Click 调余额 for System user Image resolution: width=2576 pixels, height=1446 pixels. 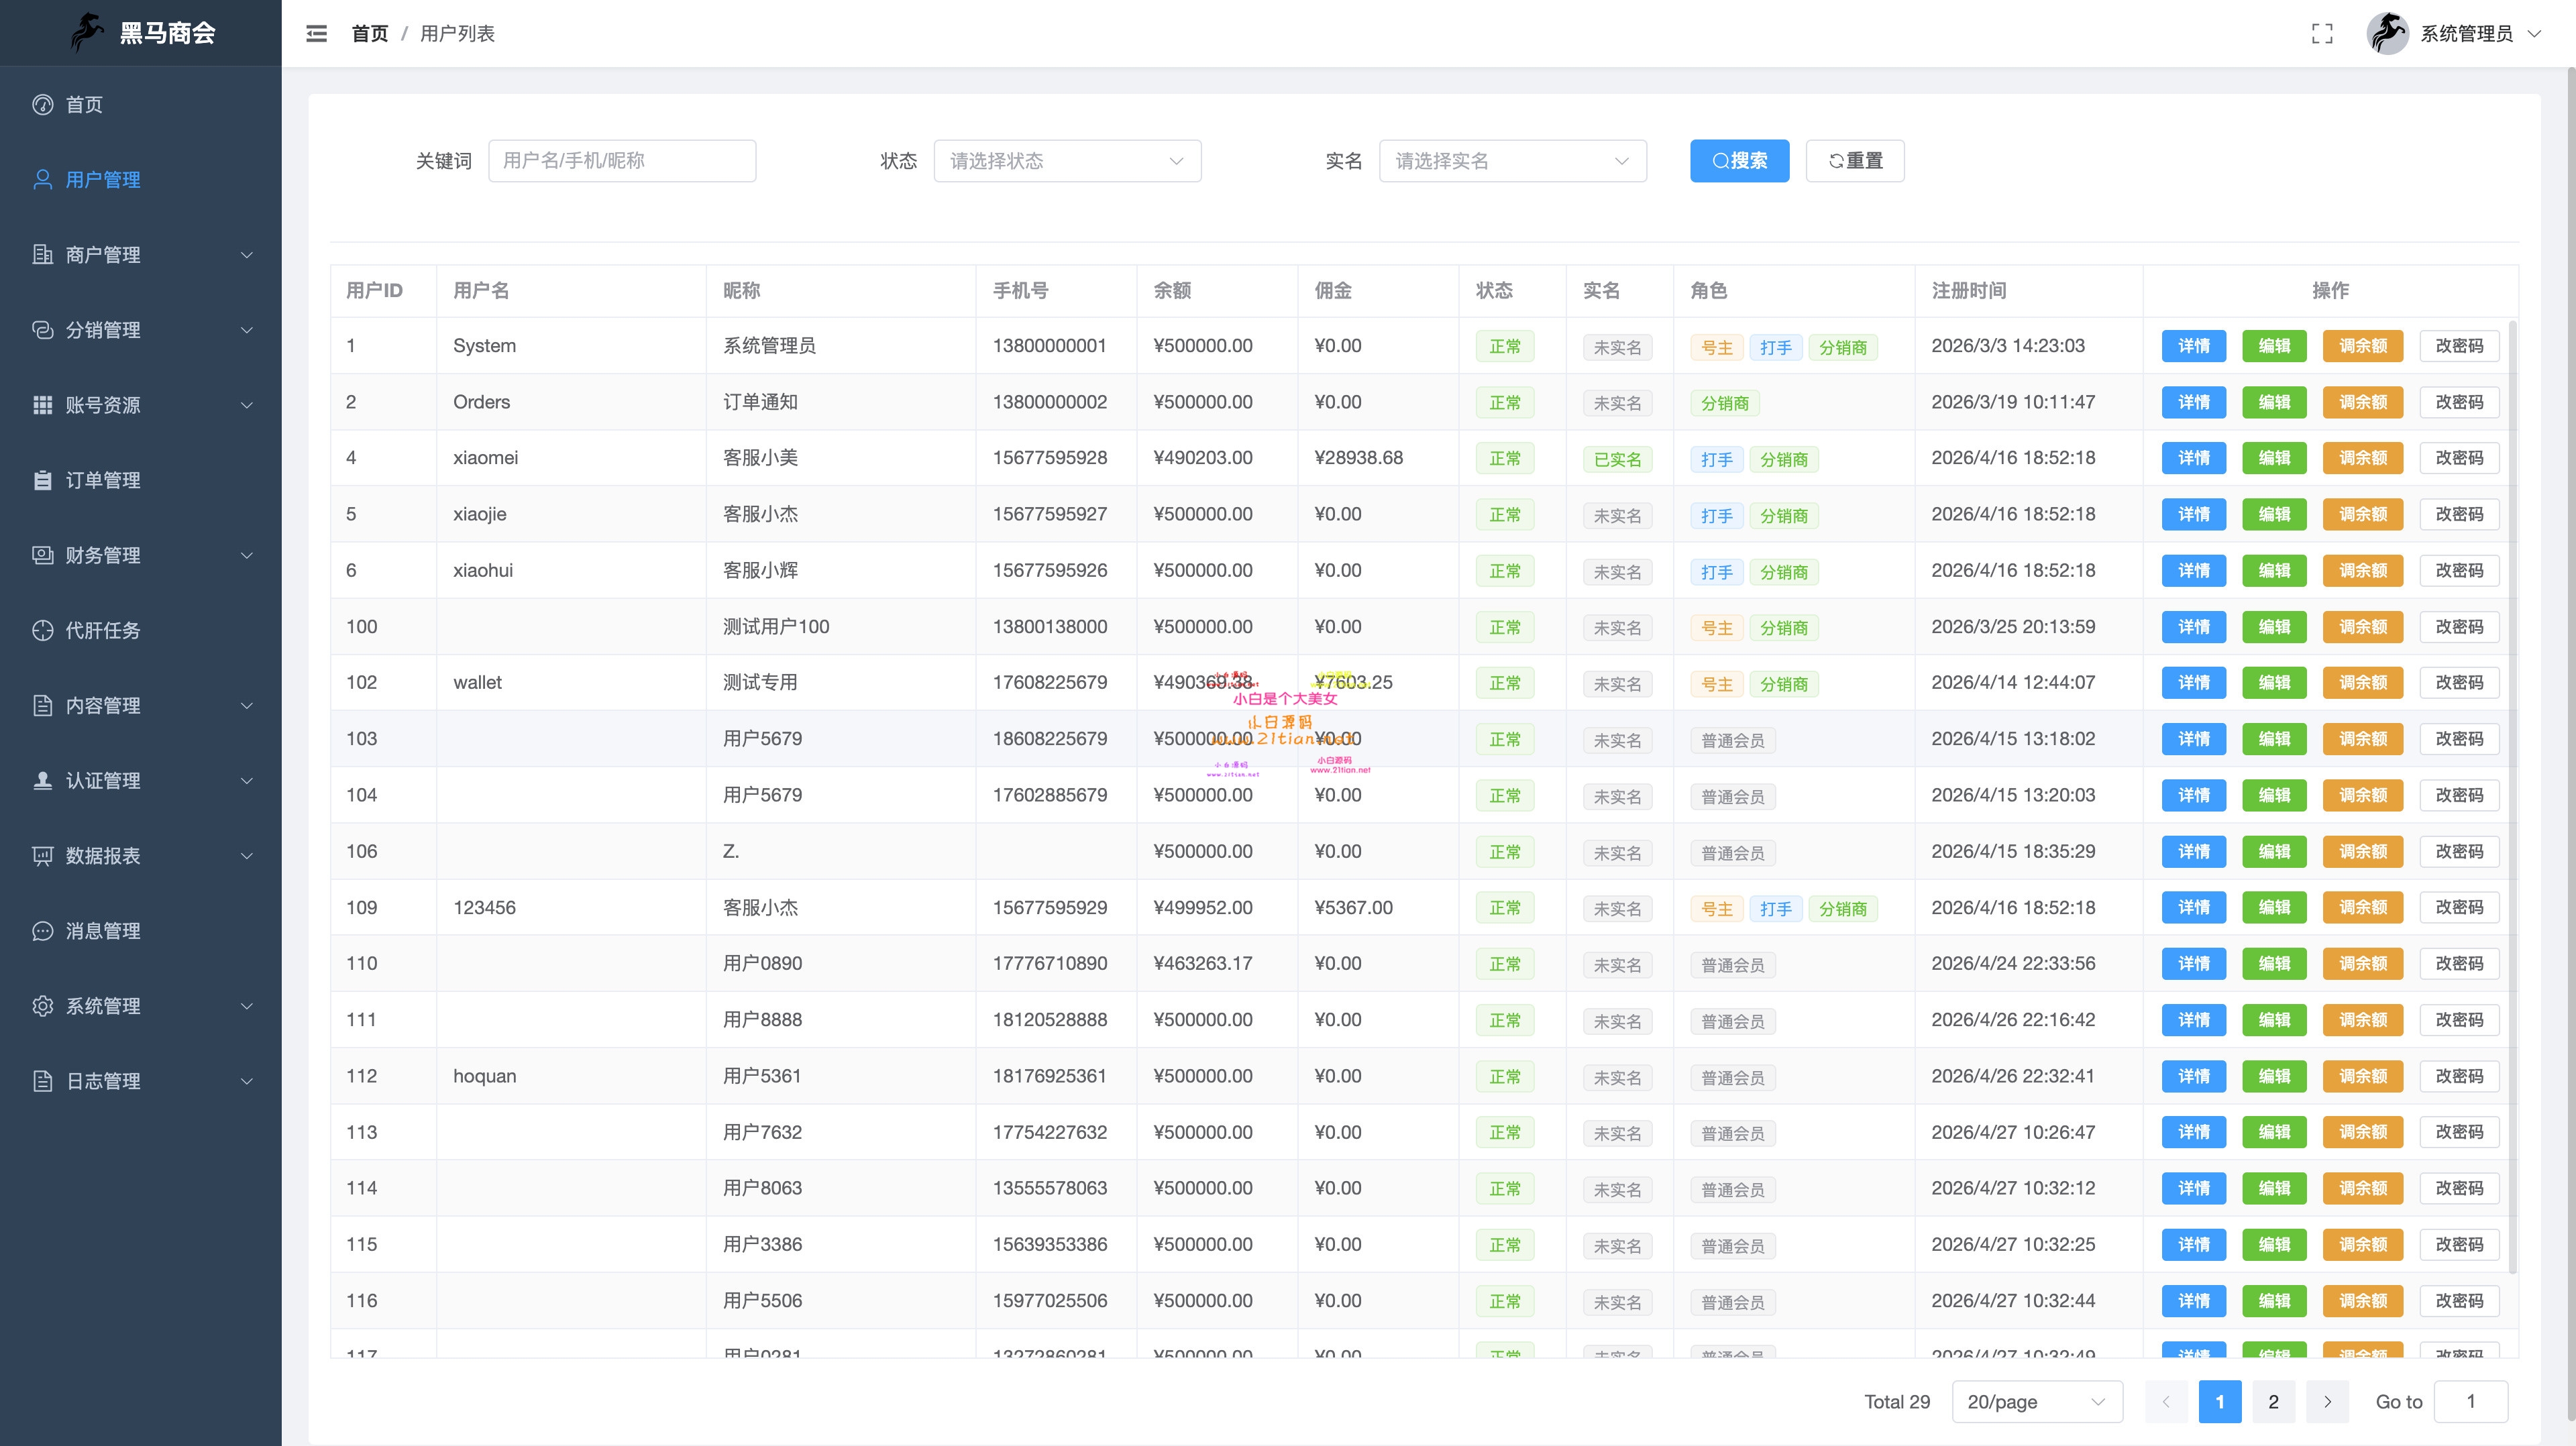pyautogui.click(x=2362, y=346)
